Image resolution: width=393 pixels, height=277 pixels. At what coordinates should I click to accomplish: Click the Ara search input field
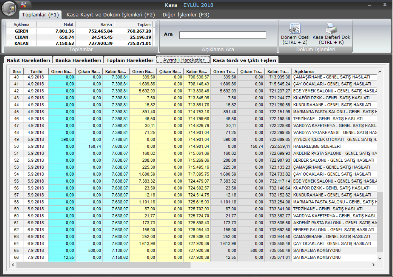[x=223, y=35]
